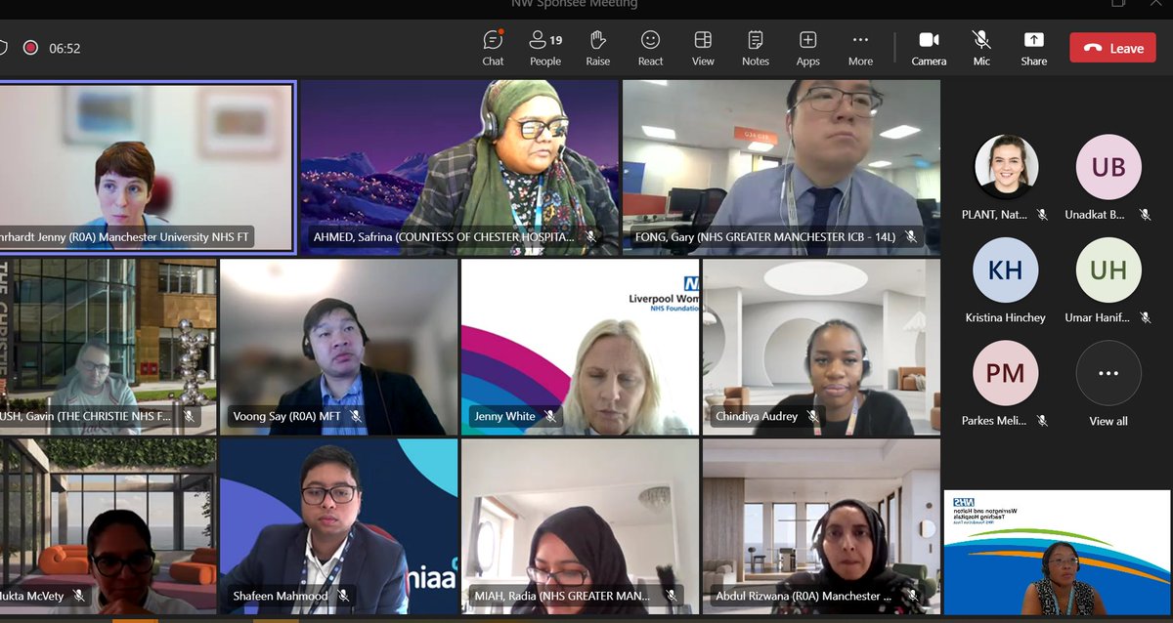Viewport: 1173px width, 623px height.
Task: Click the UH avatar for Umar Hanif
Action: [1108, 270]
